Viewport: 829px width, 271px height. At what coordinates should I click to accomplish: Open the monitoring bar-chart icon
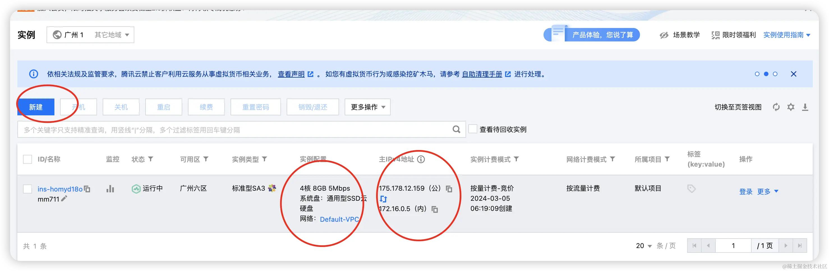pos(110,188)
